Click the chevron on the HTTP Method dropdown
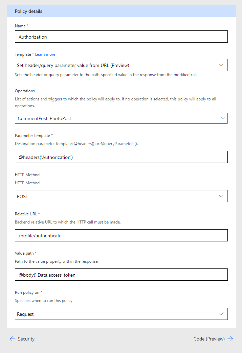Screen dimensions: 242x353 [x=221, y=196]
